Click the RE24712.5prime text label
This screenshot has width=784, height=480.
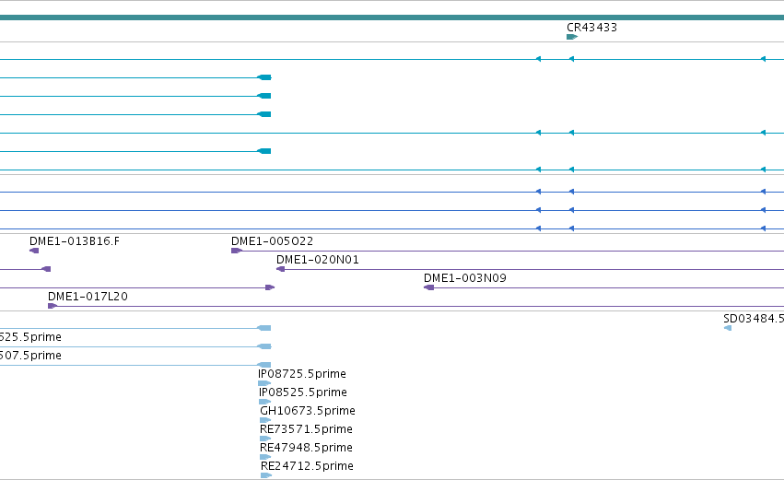click(x=307, y=466)
